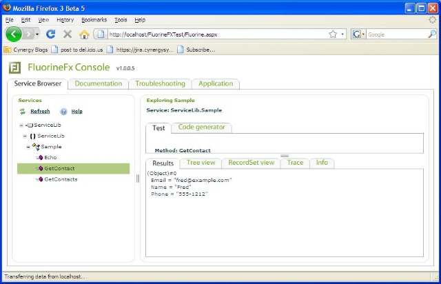Viewport: 441px width, 284px height.
Task: Click the green Back navigation arrow
Action: click(13, 34)
